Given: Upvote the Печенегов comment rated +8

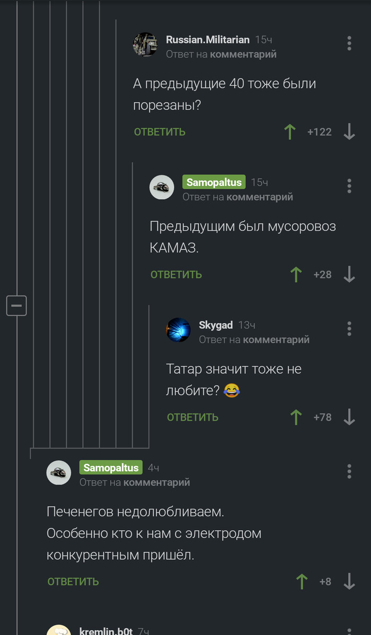Looking at the screenshot, I should pyautogui.click(x=302, y=582).
